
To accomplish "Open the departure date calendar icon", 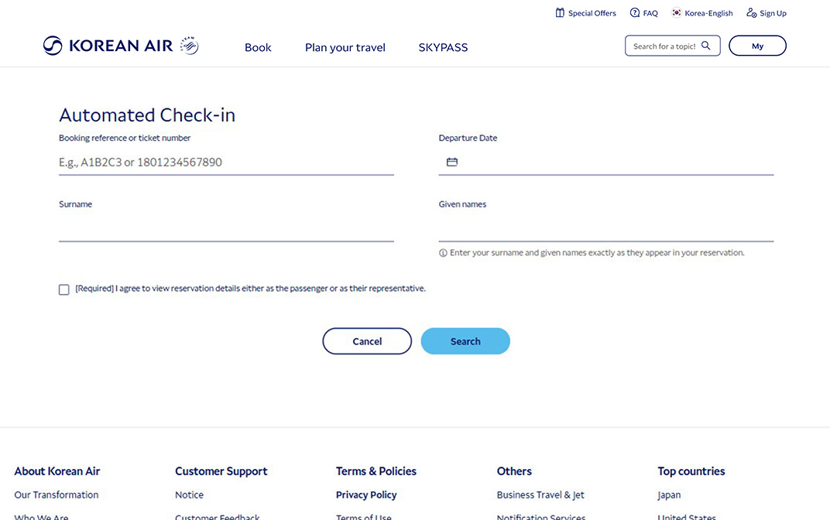I will pyautogui.click(x=452, y=162).
